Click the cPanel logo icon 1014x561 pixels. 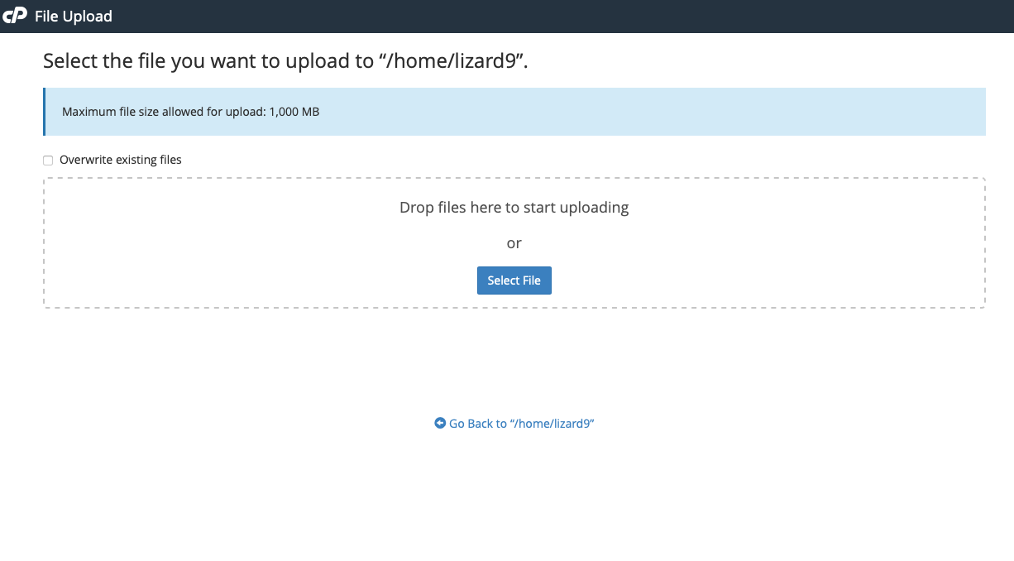15,16
